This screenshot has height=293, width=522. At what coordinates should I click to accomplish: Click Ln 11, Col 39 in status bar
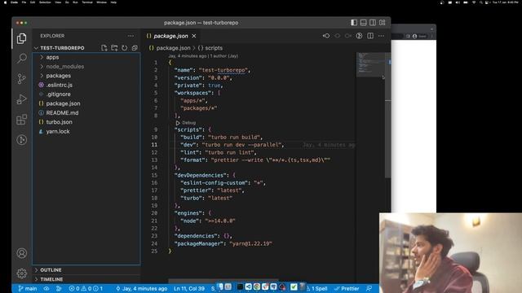pos(189,288)
